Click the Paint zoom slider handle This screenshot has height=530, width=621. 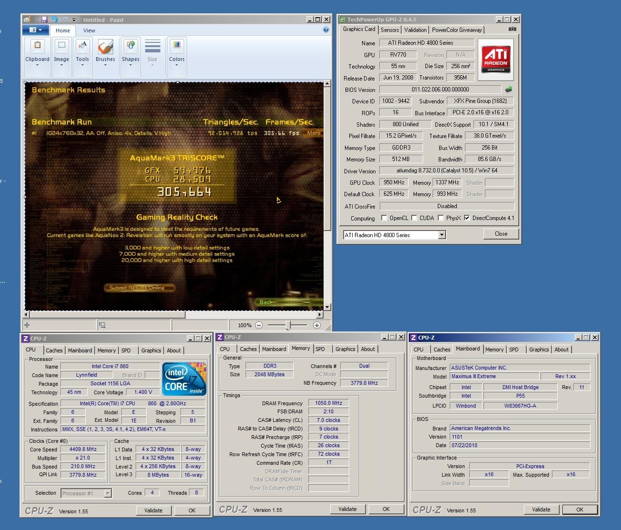[x=288, y=325]
